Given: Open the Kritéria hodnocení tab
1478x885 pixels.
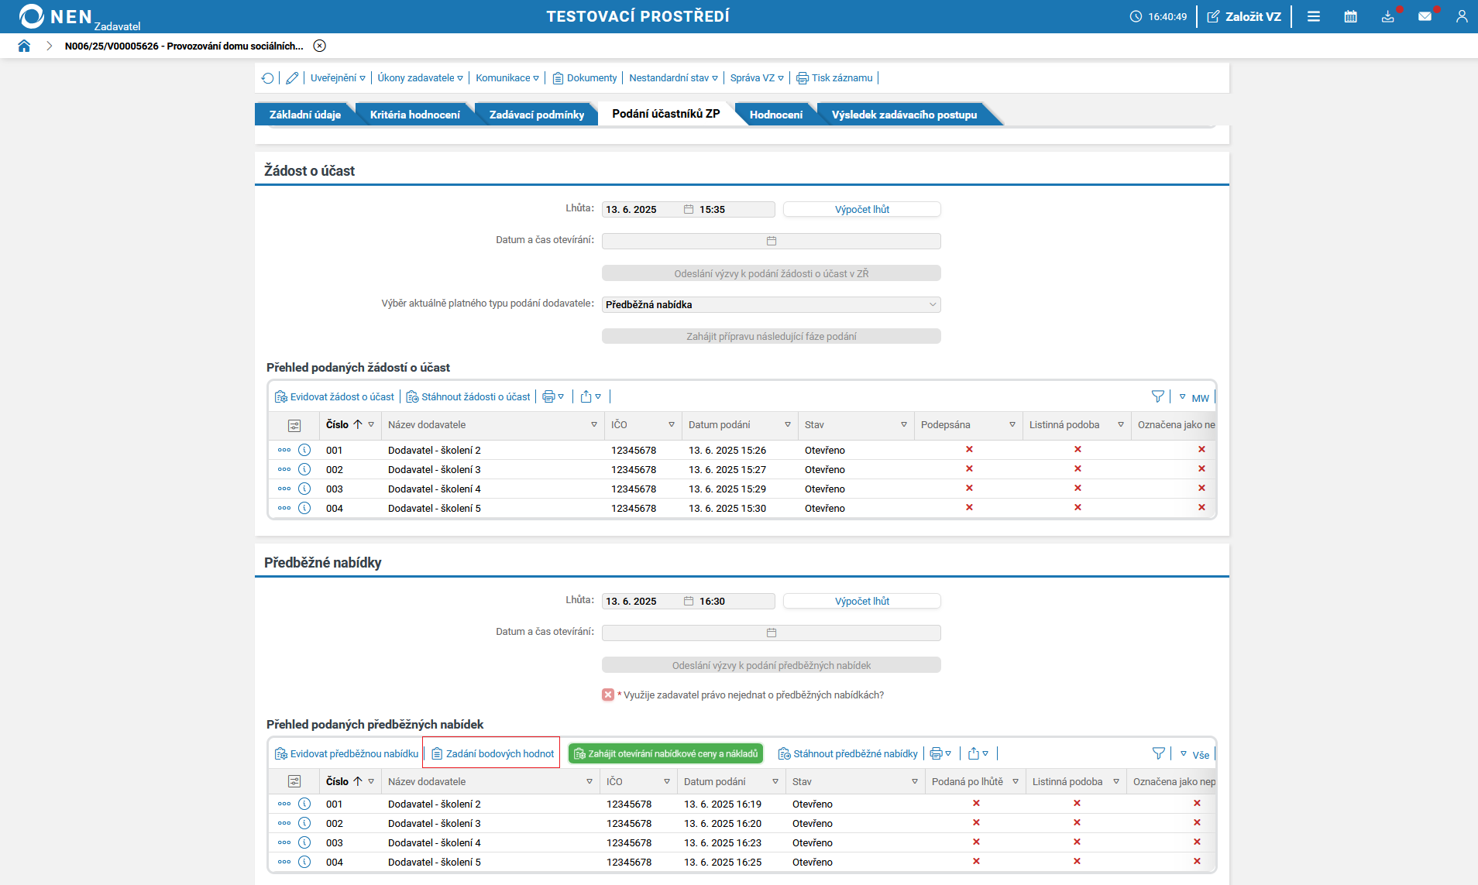Looking at the screenshot, I should click(414, 115).
